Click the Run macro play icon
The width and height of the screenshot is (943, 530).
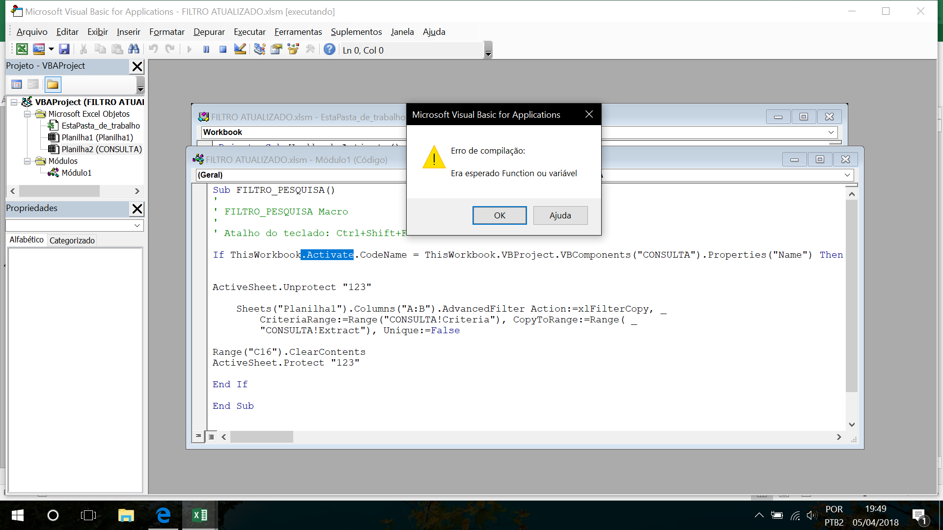tap(190, 49)
